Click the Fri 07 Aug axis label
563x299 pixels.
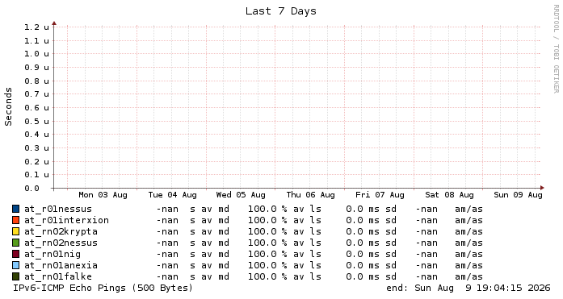pos(380,195)
